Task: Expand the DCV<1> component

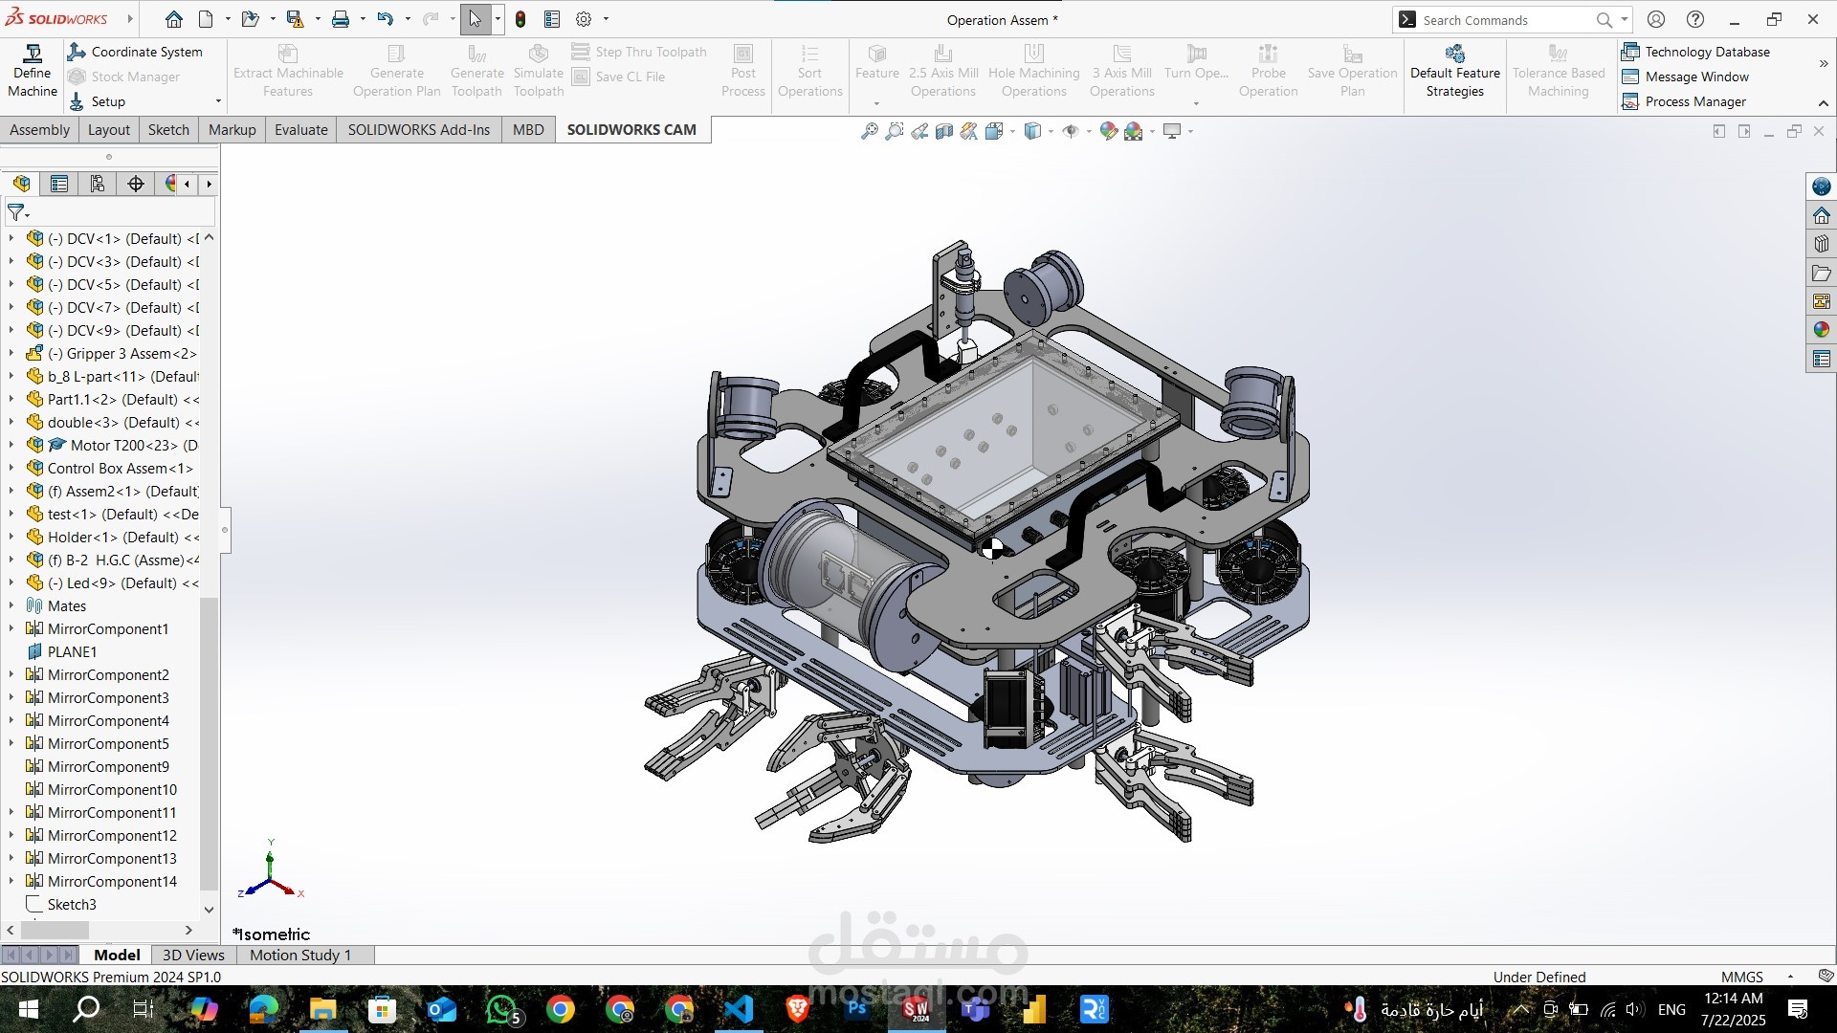Action: click(11, 238)
